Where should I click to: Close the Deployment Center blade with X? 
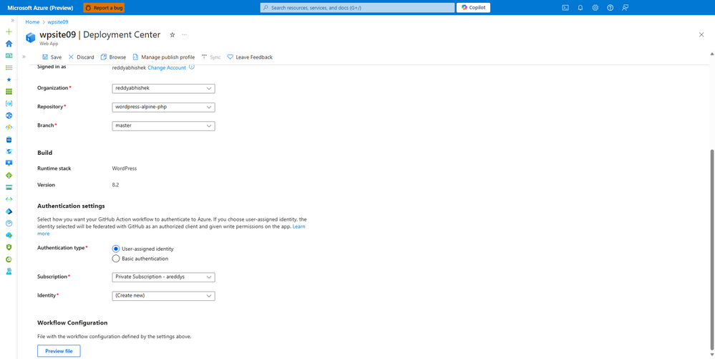point(701,34)
